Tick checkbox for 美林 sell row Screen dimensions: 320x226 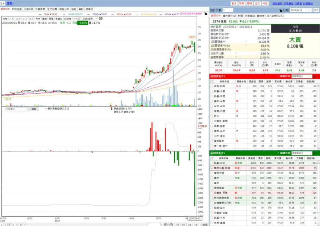pos(211,178)
